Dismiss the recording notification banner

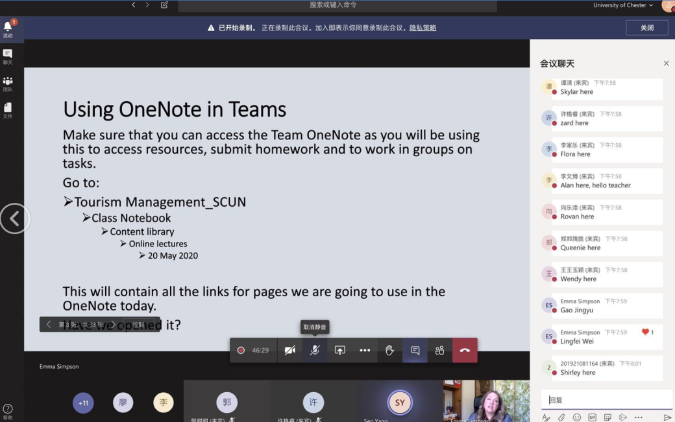[646, 28]
